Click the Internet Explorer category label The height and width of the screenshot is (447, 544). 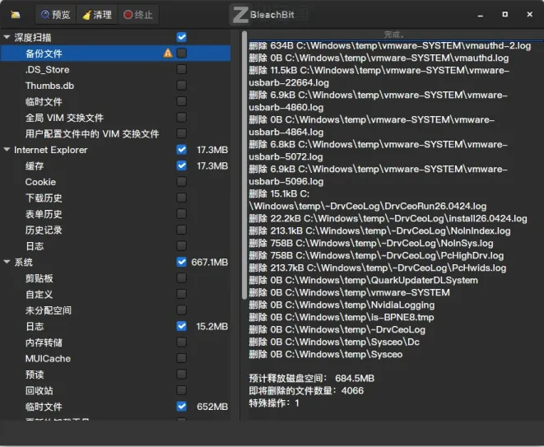(51, 150)
